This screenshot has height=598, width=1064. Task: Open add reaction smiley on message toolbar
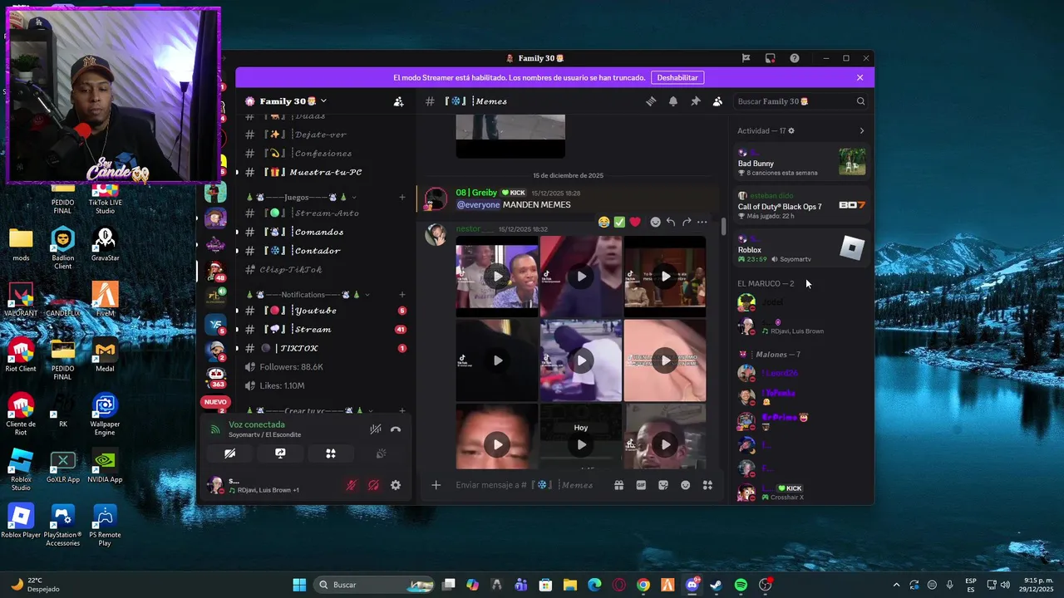[x=655, y=222]
